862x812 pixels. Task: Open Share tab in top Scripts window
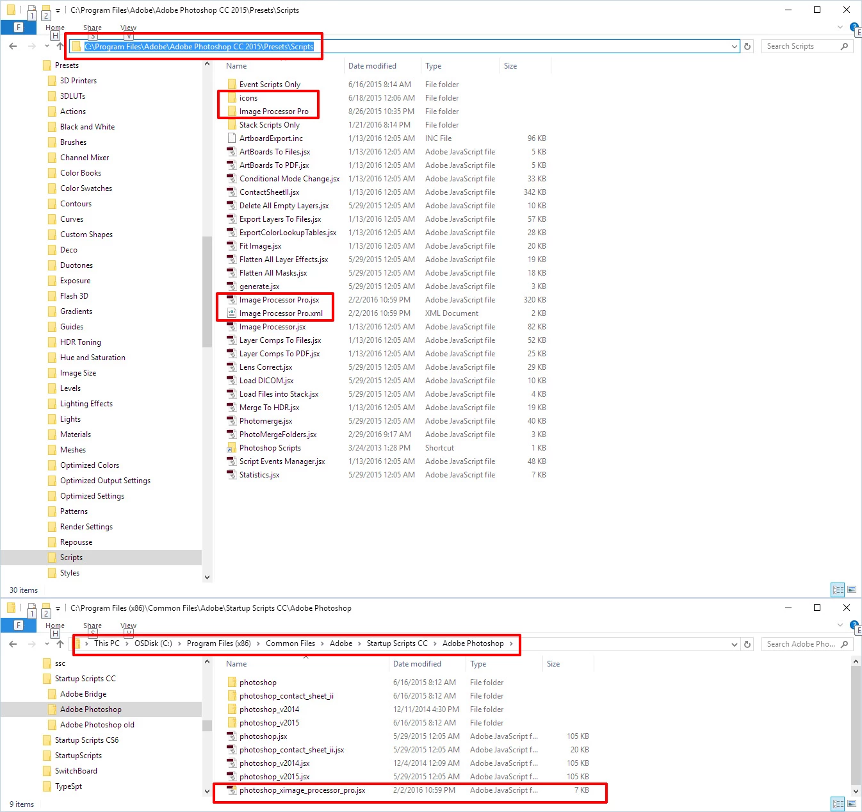tap(92, 28)
